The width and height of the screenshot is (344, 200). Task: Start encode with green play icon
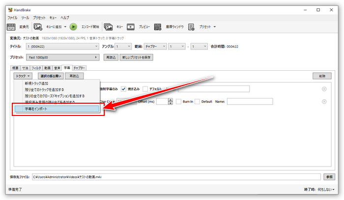(73, 27)
